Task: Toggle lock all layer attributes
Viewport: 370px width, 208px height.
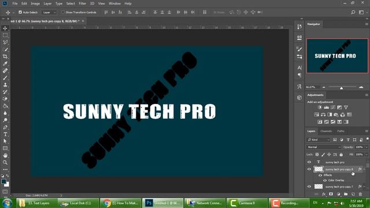Action: pyautogui.click(x=341, y=154)
